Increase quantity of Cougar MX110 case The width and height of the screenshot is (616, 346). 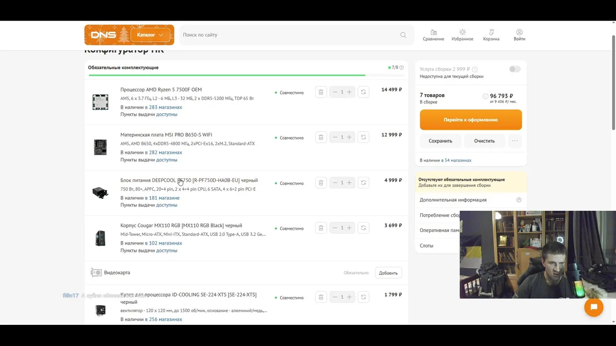(349, 228)
